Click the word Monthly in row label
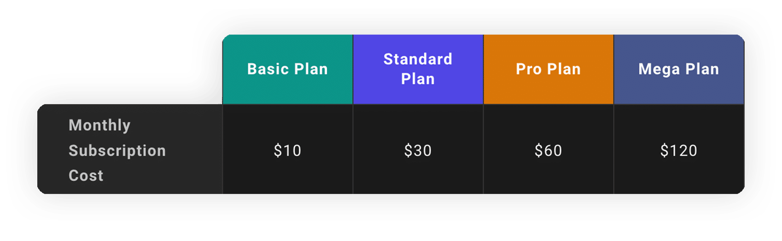Screen dimensions: 782x241 tap(99, 125)
